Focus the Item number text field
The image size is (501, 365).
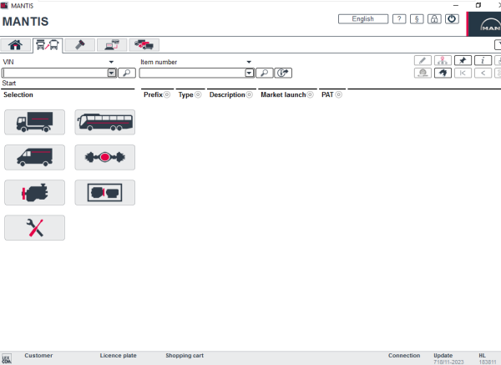tap(192, 73)
